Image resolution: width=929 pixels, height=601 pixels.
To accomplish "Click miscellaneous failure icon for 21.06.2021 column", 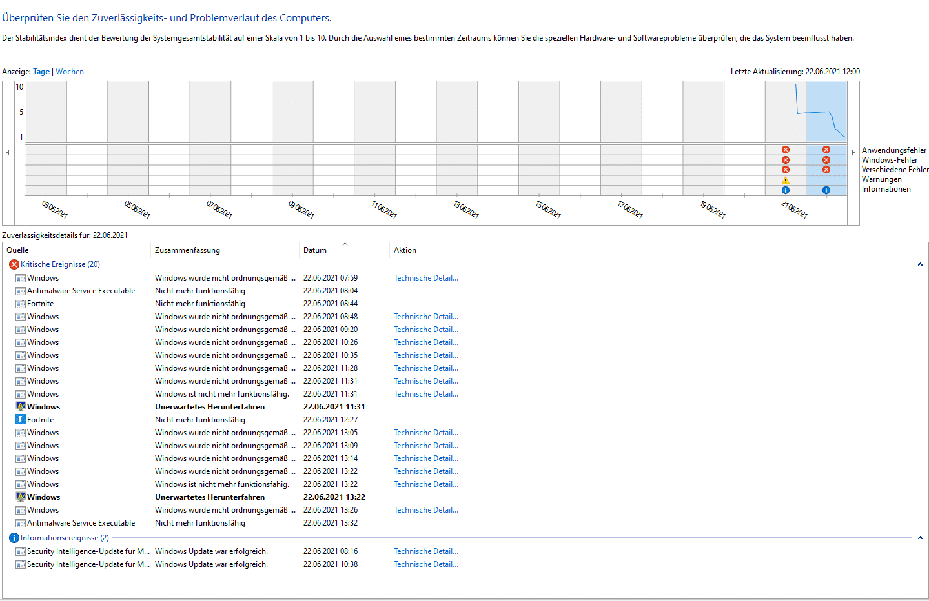I will [x=786, y=170].
